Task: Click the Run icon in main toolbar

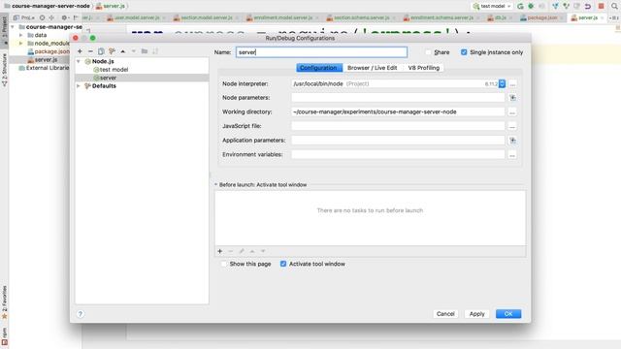Action: (x=520, y=6)
